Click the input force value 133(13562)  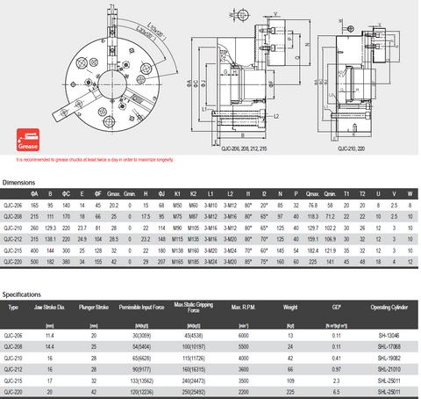click(x=141, y=381)
